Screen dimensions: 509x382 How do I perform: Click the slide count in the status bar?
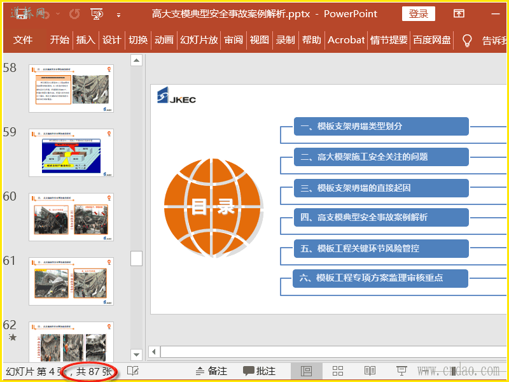[59, 371]
